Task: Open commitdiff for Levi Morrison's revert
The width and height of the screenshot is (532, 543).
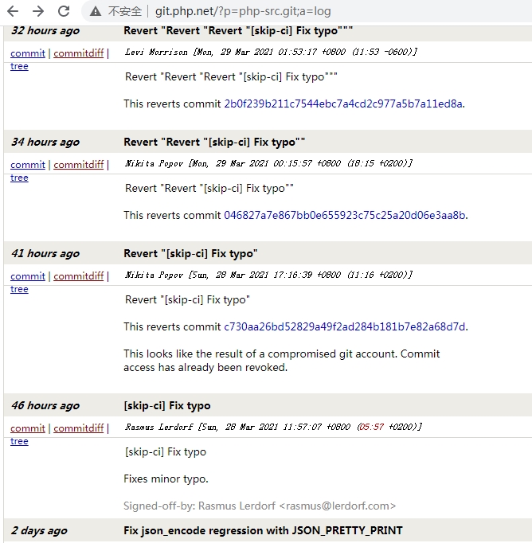Action: point(79,53)
